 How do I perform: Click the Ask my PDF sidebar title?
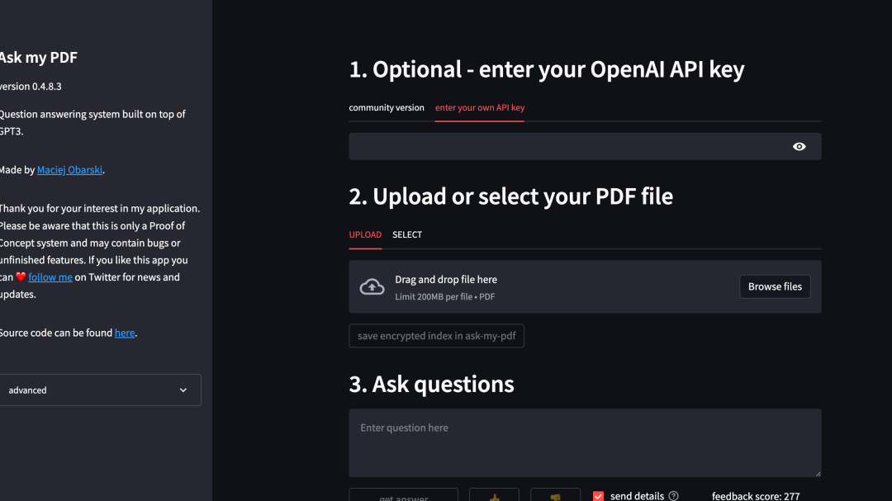pos(39,58)
